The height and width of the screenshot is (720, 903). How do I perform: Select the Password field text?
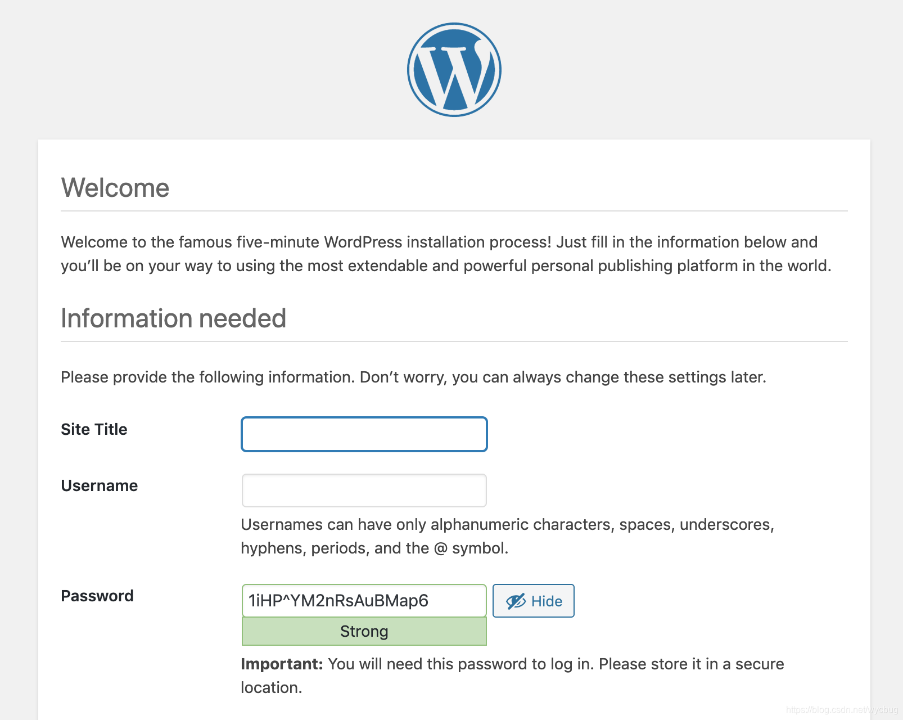coord(364,601)
